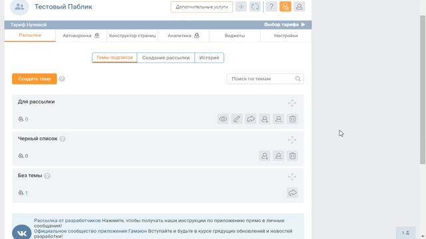Go to the Виджеты tab
Viewport: 426px width, 239px height.
tap(235, 35)
